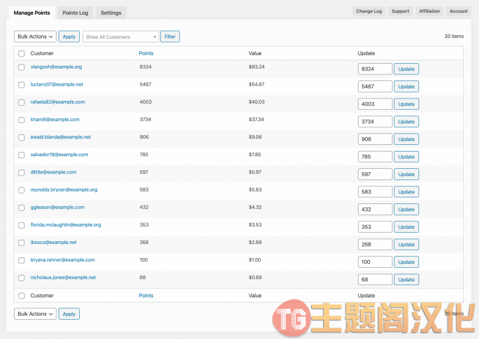Image resolution: width=479 pixels, height=339 pixels.
Task: Sort by the Points column header
Action: point(146,53)
